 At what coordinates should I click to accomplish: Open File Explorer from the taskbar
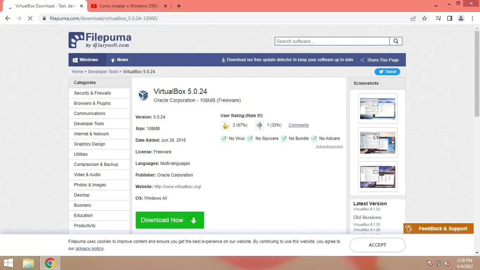[x=28, y=263]
